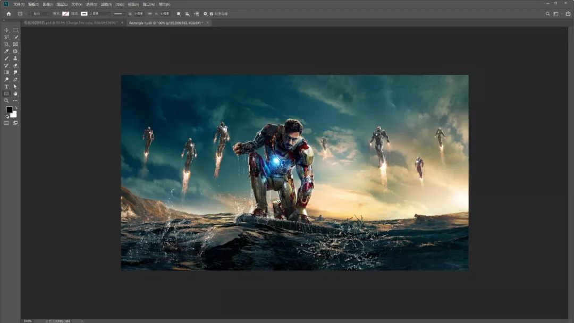Select the Frame tool
Image resolution: width=574 pixels, height=323 pixels.
(x=15, y=44)
